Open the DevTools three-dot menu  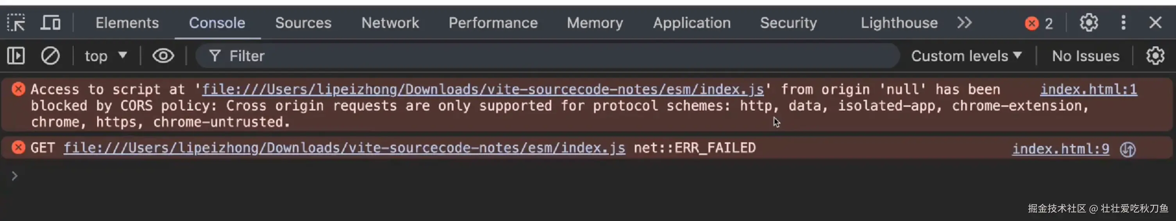(1124, 23)
